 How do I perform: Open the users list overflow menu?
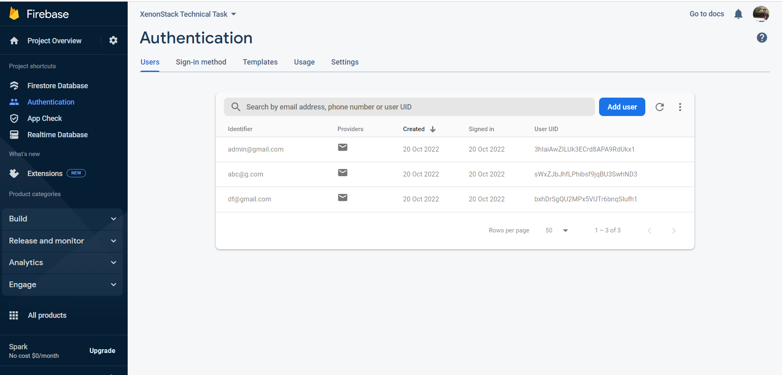[x=680, y=107]
